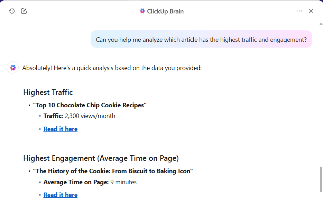
Task: Click the Traffic: 2,300 views/month line
Action: (80, 116)
